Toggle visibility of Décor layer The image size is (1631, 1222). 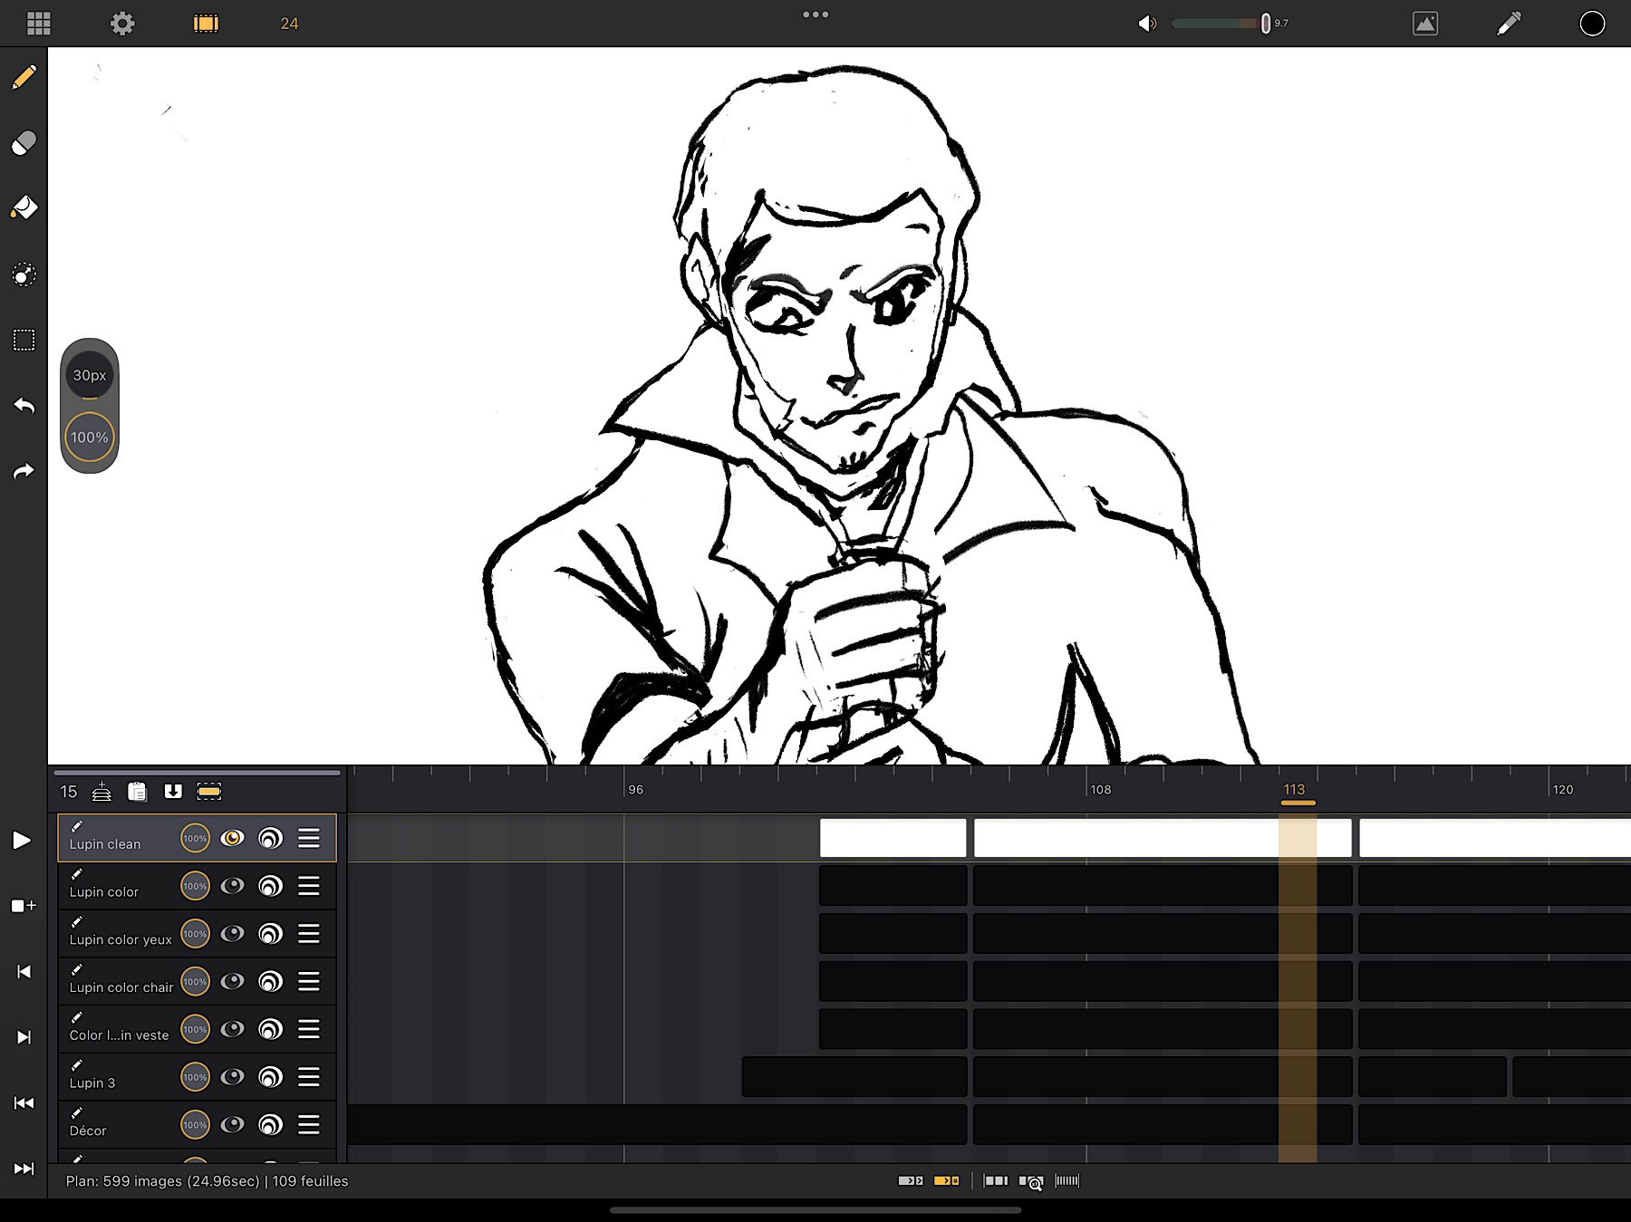(233, 1125)
